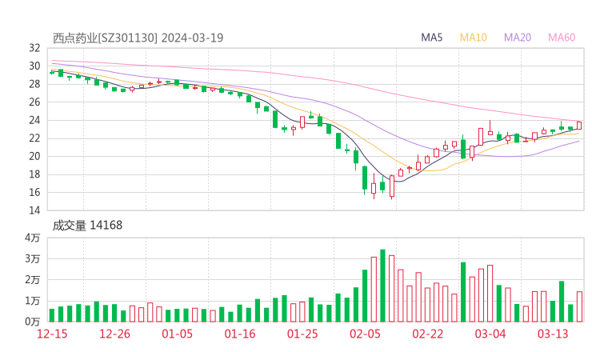The image size is (592, 352).
Task: Click the price axis value 20
Action: [34, 156]
